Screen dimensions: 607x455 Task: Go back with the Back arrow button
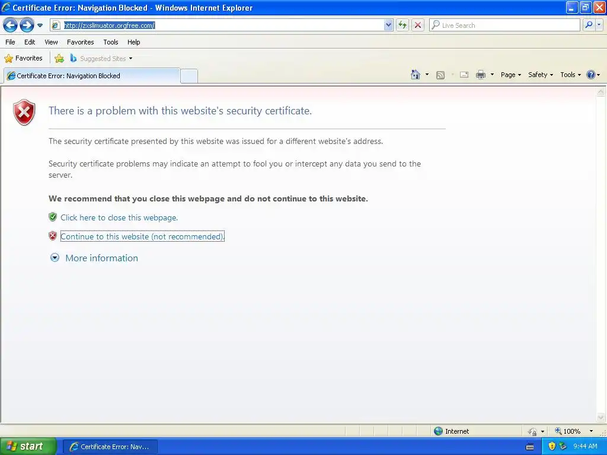click(11, 25)
